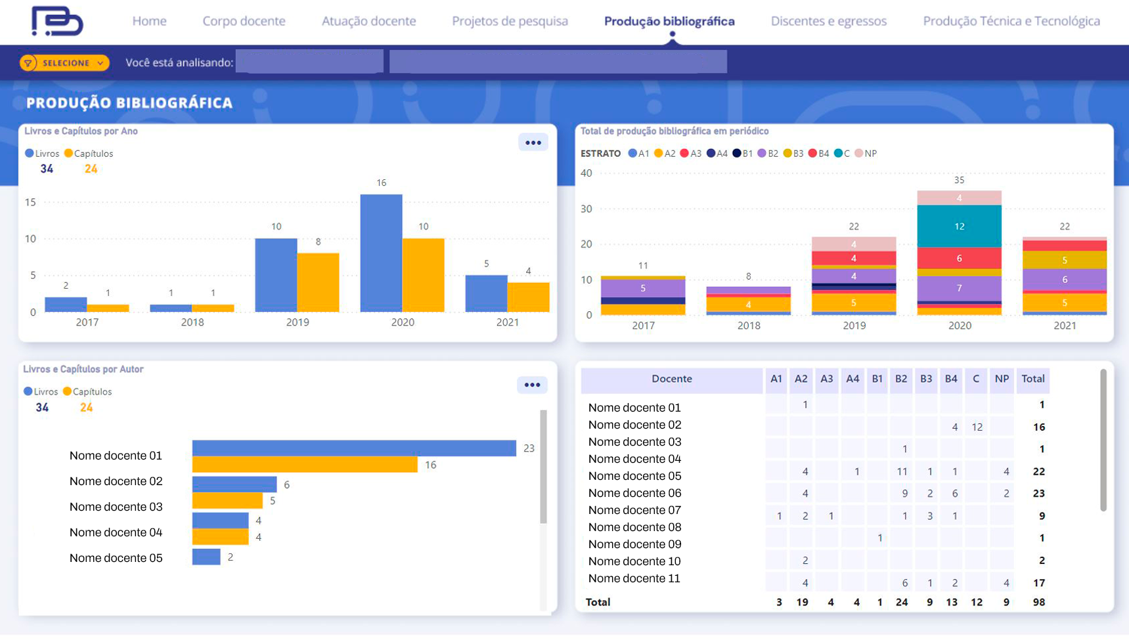The height and width of the screenshot is (642, 1129).
Task: Click Livros legend dot in per-author chart
Action: coord(28,391)
